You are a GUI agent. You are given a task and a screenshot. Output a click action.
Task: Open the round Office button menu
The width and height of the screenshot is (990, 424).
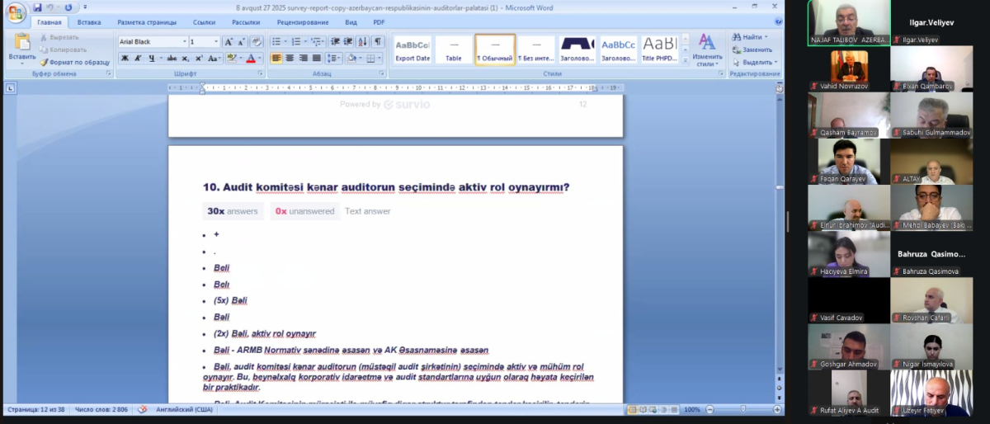[15, 12]
